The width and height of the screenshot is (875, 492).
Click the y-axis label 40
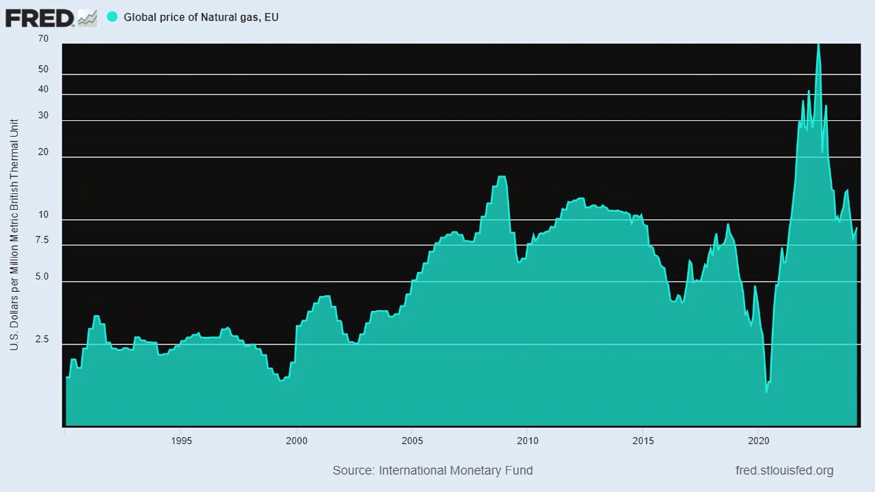coord(43,89)
